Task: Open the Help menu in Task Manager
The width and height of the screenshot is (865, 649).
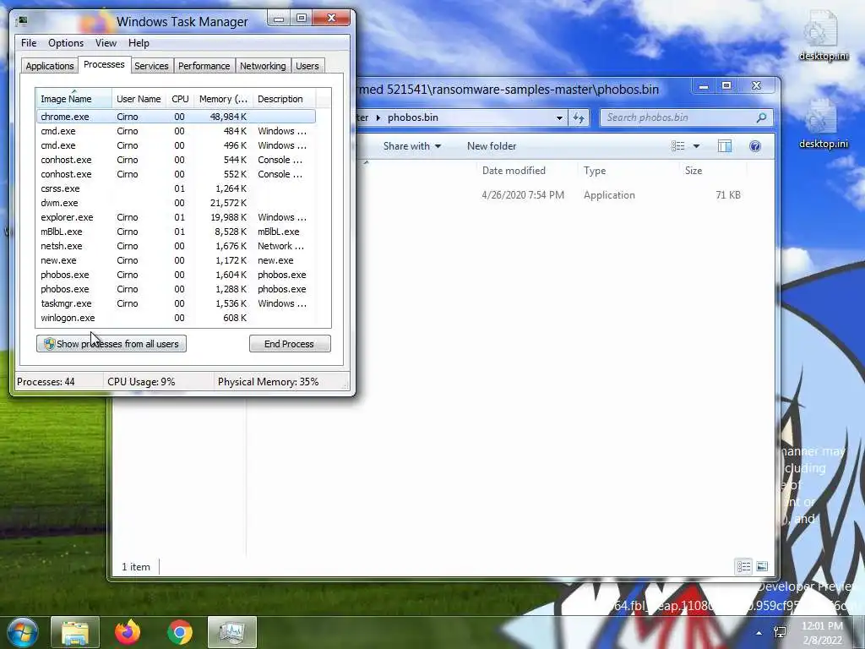Action: coord(139,43)
